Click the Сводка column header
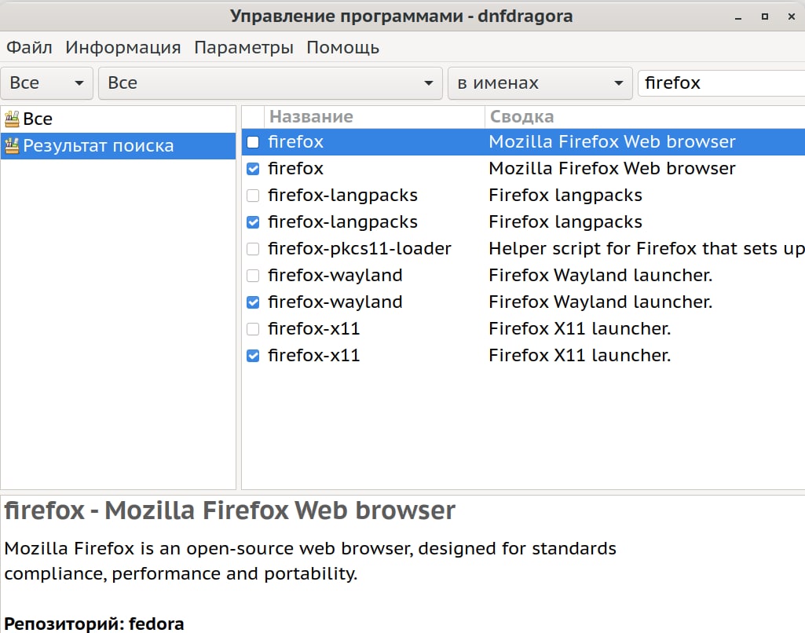 pyautogui.click(x=521, y=117)
